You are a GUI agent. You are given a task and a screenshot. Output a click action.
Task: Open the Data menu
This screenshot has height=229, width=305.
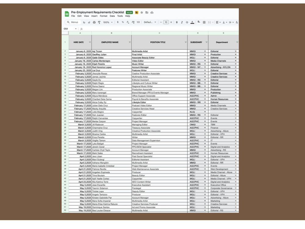click(x=112, y=16)
